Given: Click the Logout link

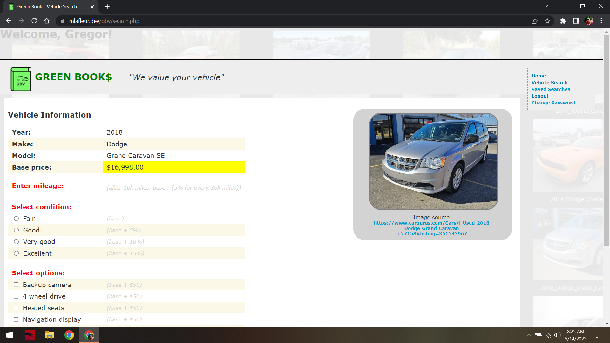Looking at the screenshot, I should [540, 96].
